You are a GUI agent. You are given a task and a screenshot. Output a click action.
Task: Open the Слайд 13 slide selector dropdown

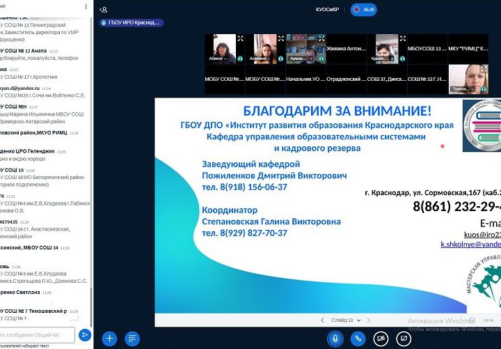coord(346,320)
